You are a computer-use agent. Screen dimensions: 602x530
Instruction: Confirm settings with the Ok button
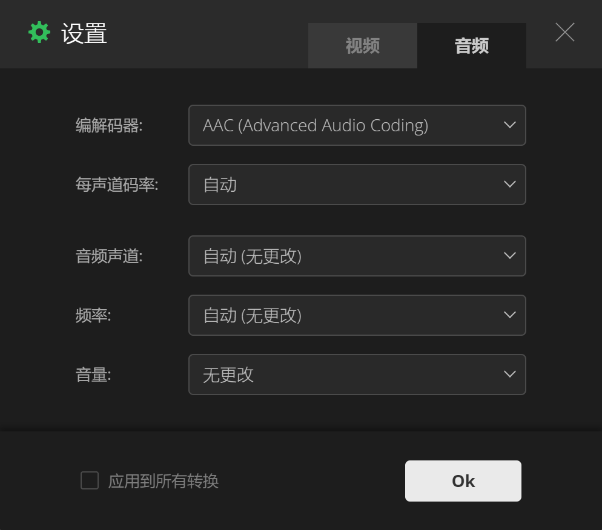point(463,481)
